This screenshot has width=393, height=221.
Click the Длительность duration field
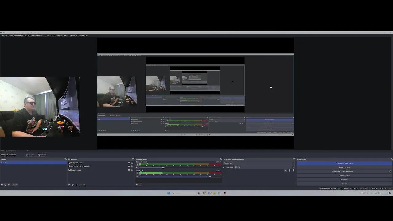point(263,167)
